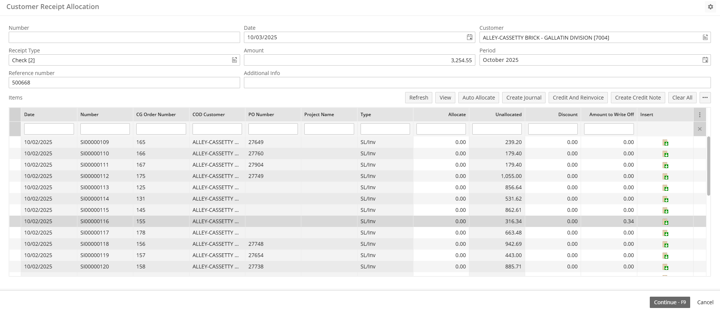
Task: Open the settings gear icon
Action: [710, 7]
